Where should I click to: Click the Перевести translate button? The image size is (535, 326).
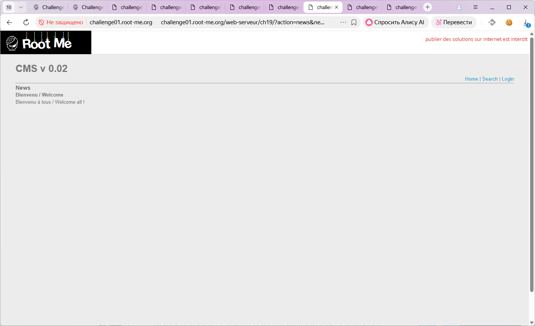pos(454,22)
